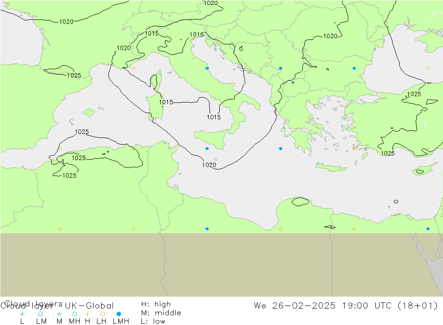Screen dimensions: 443x325
Task: Click the green circle MH legend symbol
Action: pos(74,314)
